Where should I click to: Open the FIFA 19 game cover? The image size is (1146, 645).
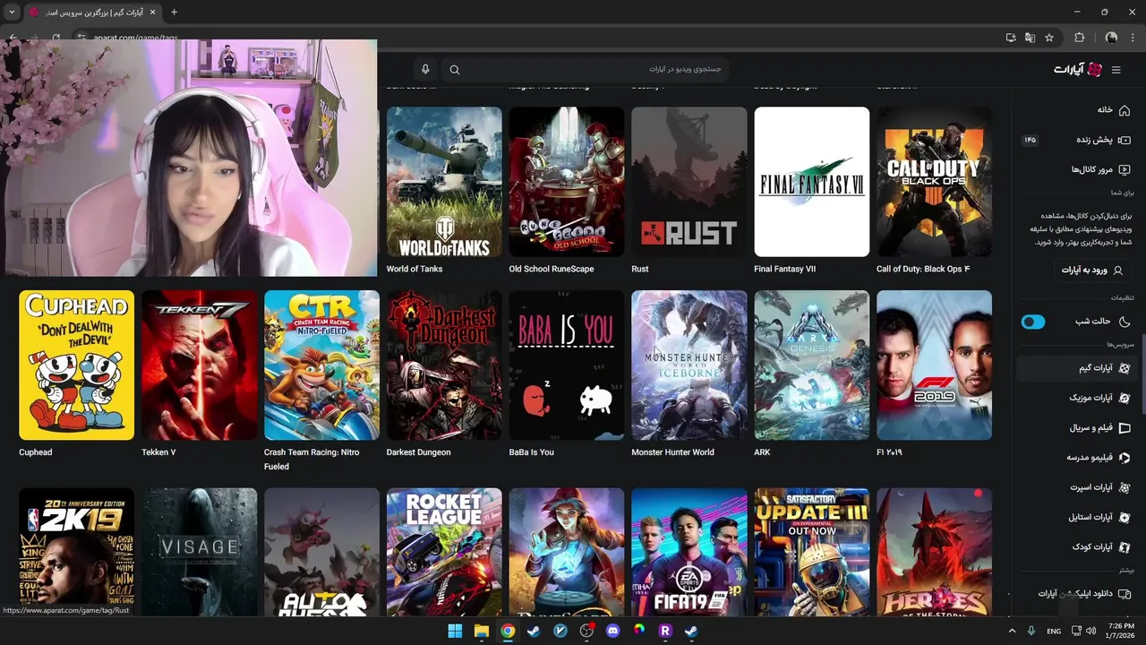689,552
